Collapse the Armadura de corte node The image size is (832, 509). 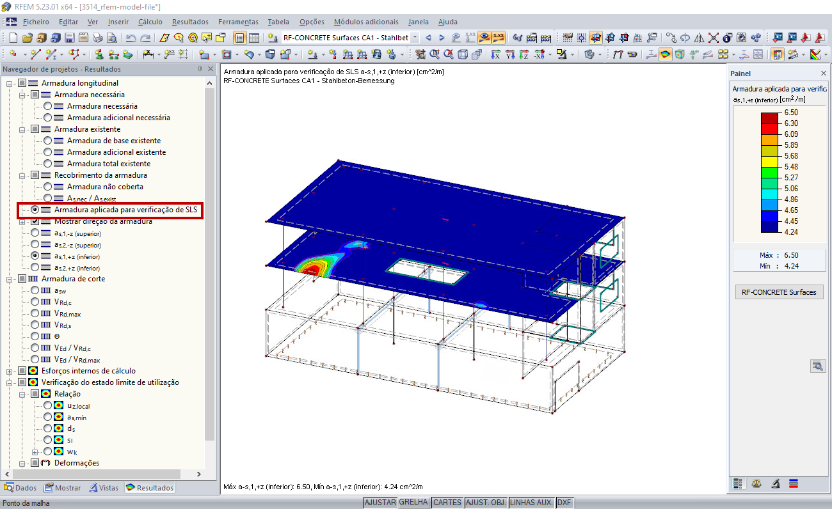click(10, 279)
